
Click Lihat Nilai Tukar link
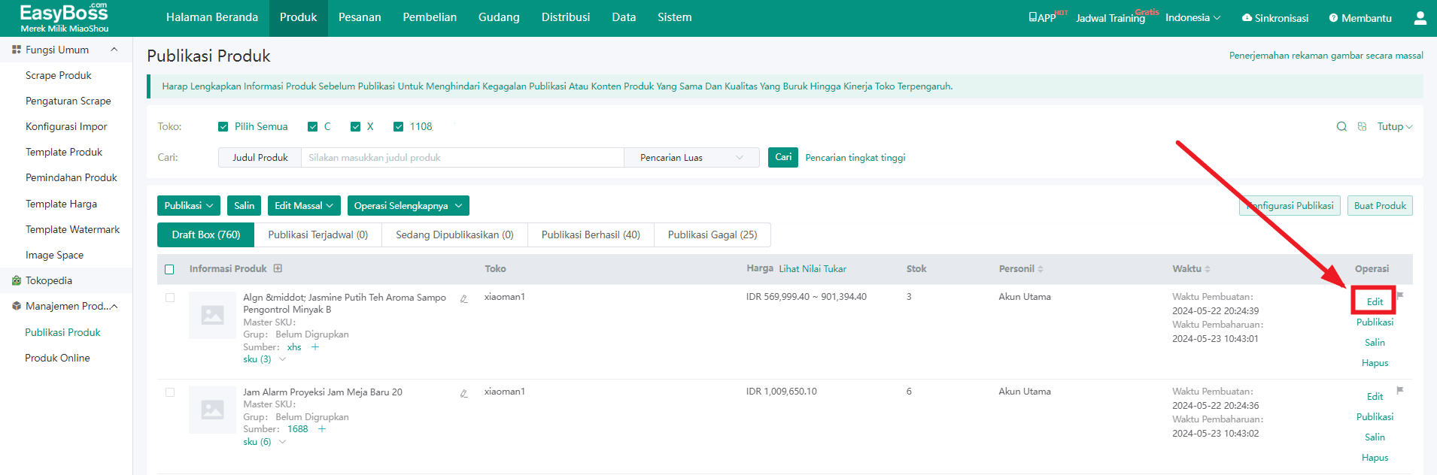click(x=813, y=268)
